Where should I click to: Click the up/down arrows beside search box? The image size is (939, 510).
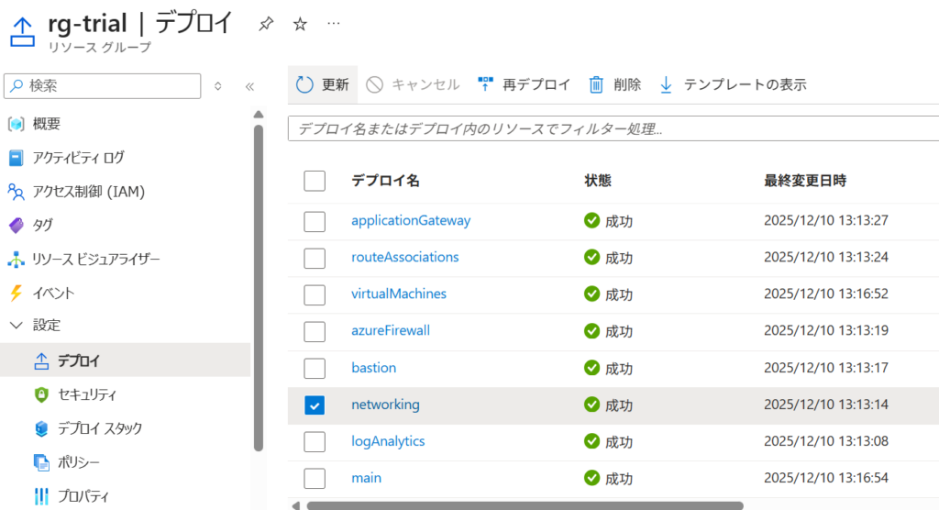click(x=218, y=86)
